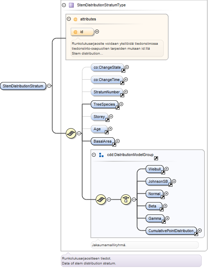Collapse the choice compositor

(x=134, y=199)
